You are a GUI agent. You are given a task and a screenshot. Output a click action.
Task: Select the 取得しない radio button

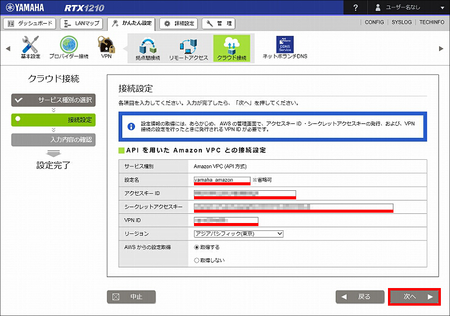tap(196, 260)
